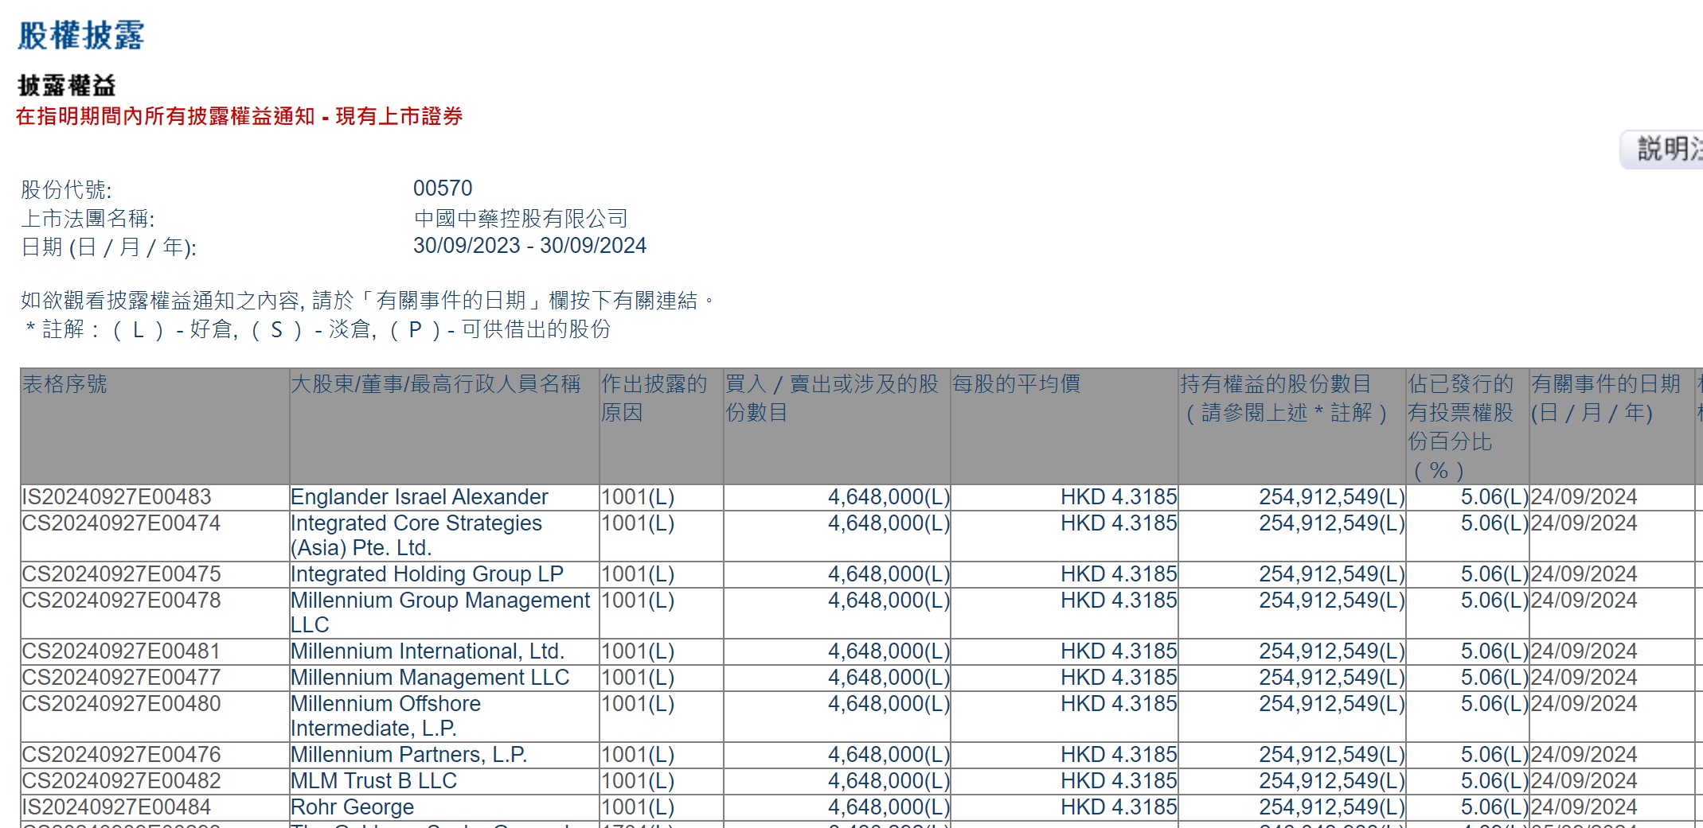This screenshot has width=1703, height=828.
Task: Select form serial IS20240927E00483
Action: (116, 497)
